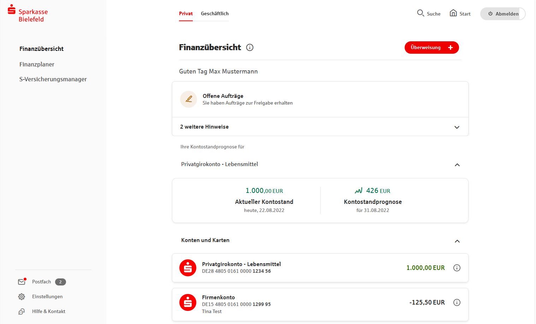Open S-Versicherungsmanager from the sidebar
Screen dimensions: 536x324
(53, 79)
